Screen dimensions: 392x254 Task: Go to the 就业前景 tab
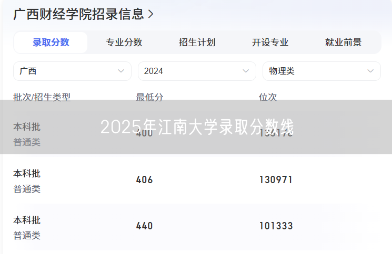click(344, 43)
